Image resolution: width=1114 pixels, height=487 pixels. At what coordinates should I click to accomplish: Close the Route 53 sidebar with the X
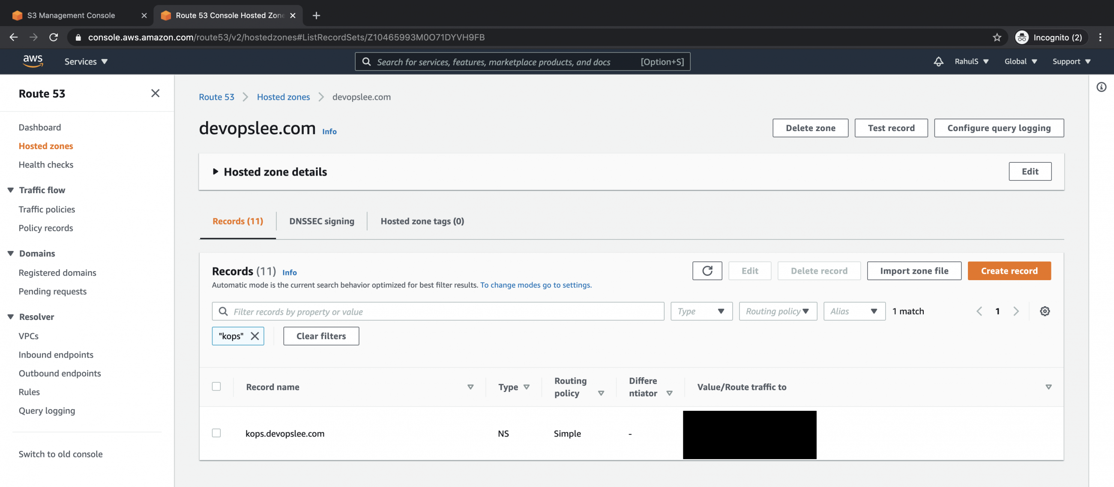point(155,93)
